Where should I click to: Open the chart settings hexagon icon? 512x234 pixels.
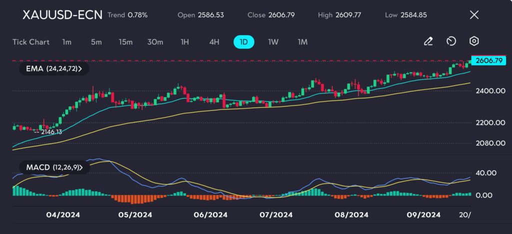pos(474,41)
